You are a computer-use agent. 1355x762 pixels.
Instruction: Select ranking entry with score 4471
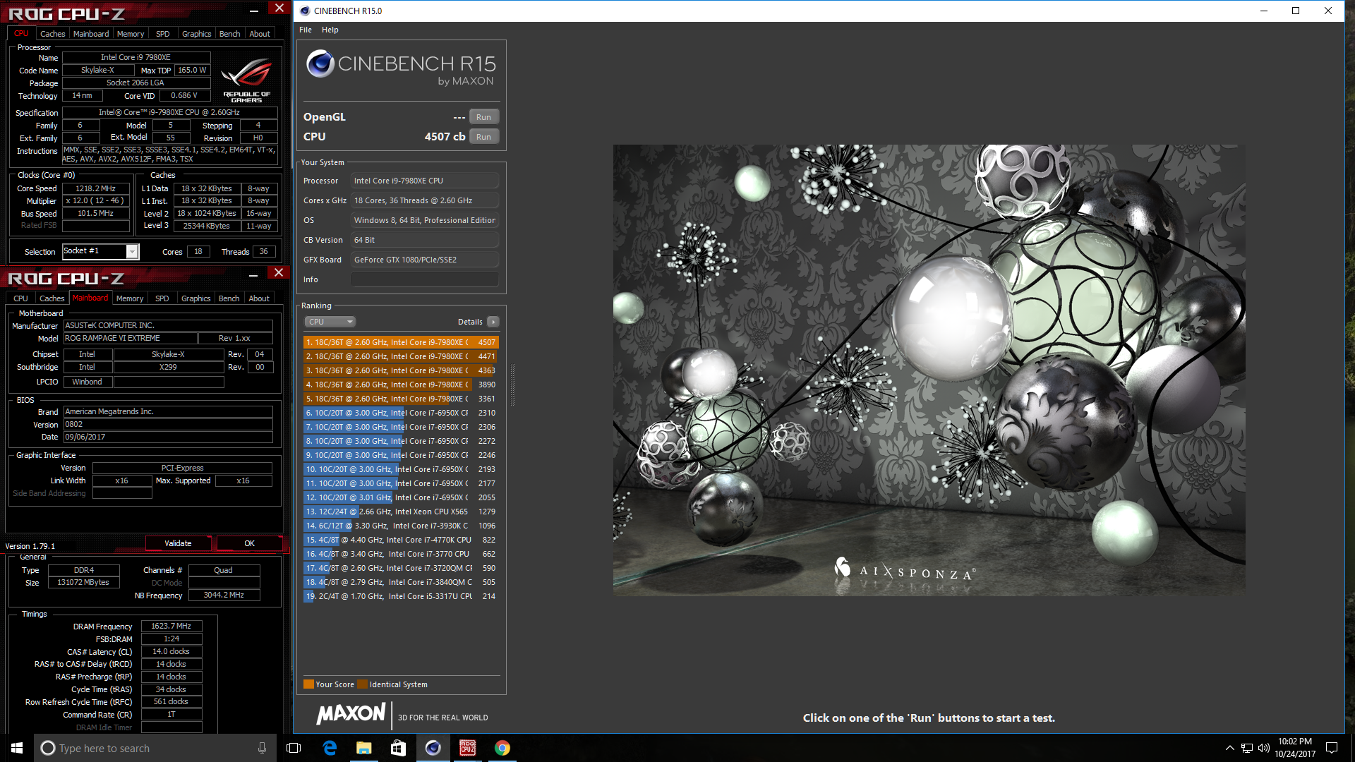(x=401, y=356)
